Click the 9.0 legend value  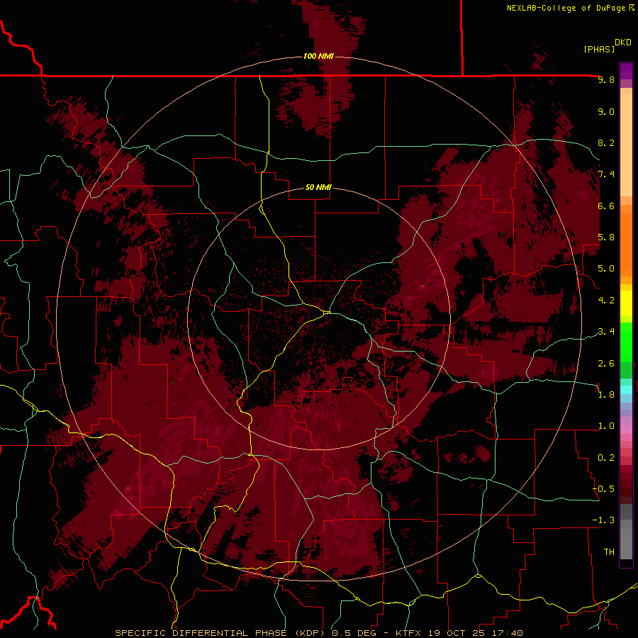tap(606, 112)
